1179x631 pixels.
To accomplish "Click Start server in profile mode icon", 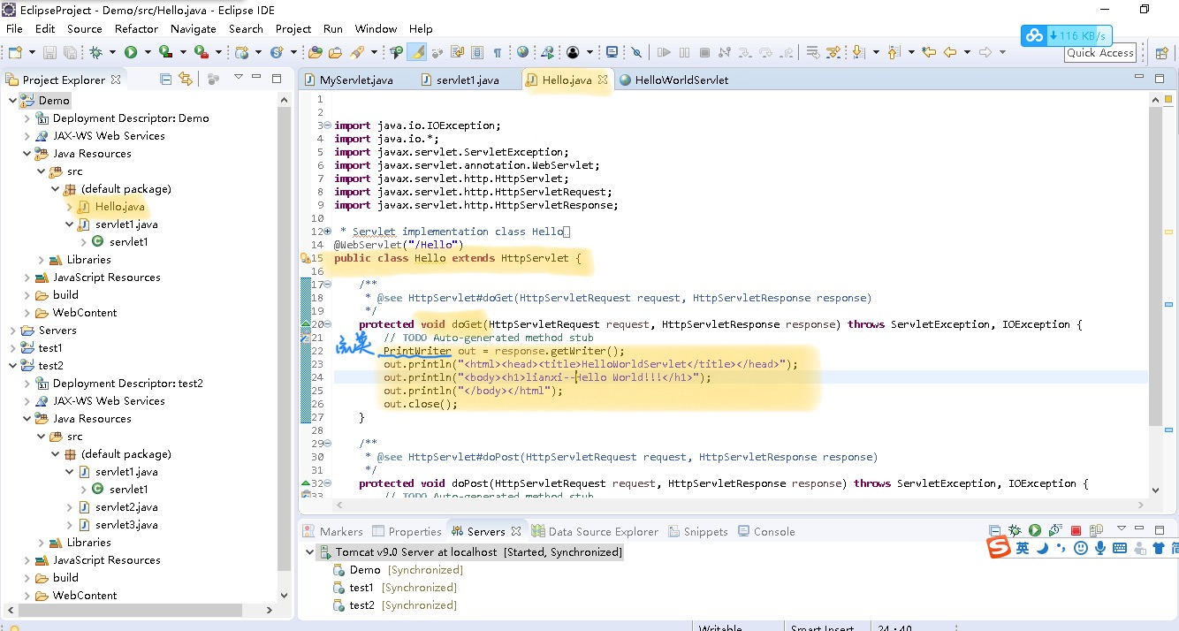I will click(x=1055, y=529).
